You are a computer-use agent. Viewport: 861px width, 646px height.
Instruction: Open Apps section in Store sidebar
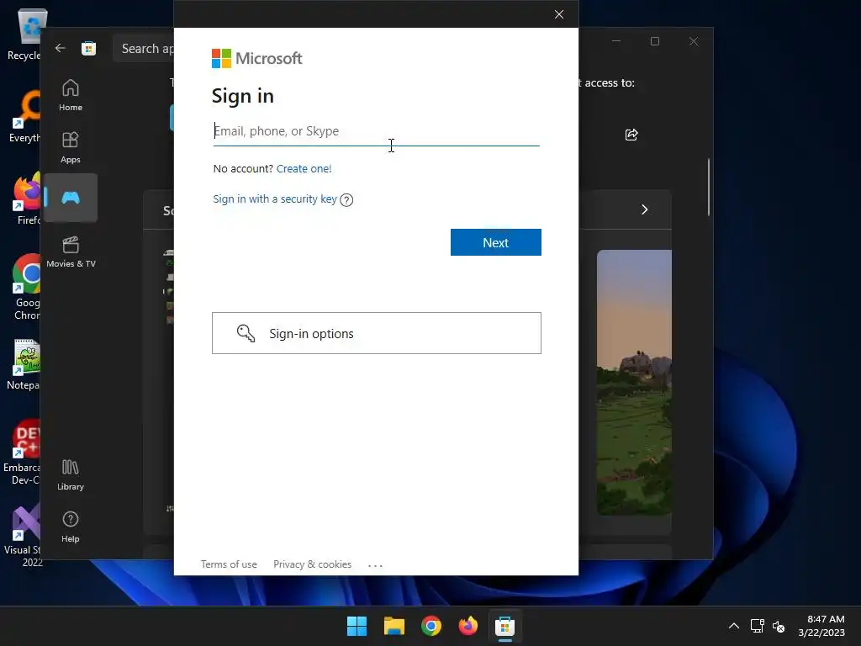pos(71,147)
